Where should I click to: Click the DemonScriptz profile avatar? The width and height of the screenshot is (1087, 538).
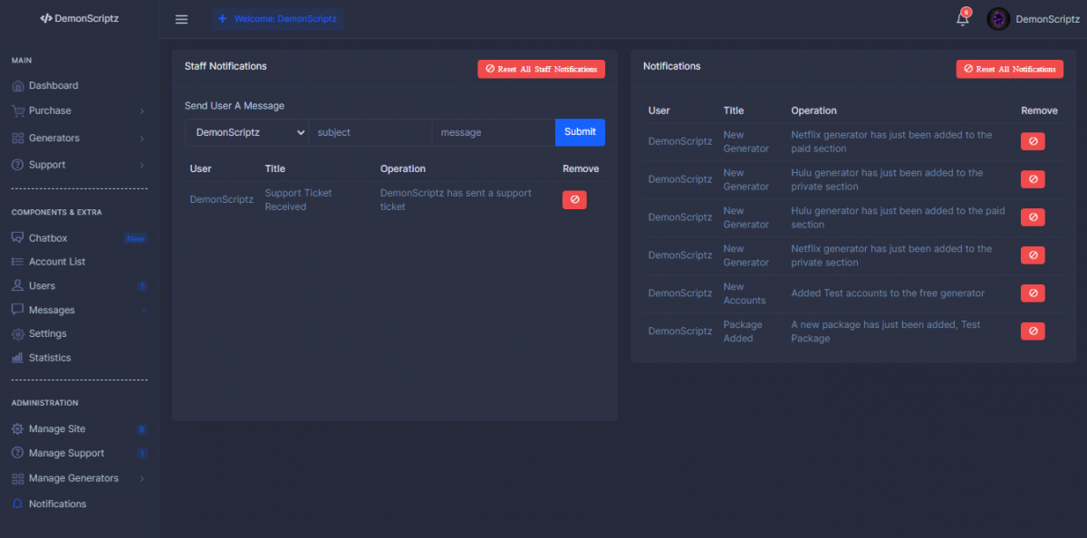(998, 19)
